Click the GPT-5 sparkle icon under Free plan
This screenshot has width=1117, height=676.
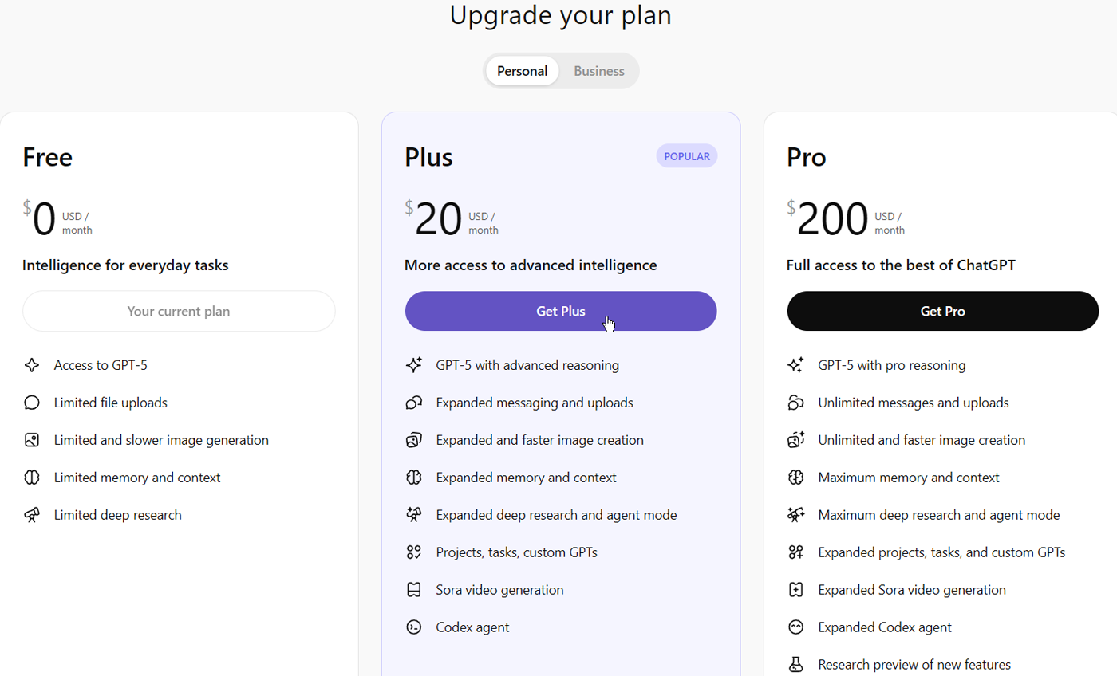[32, 364]
